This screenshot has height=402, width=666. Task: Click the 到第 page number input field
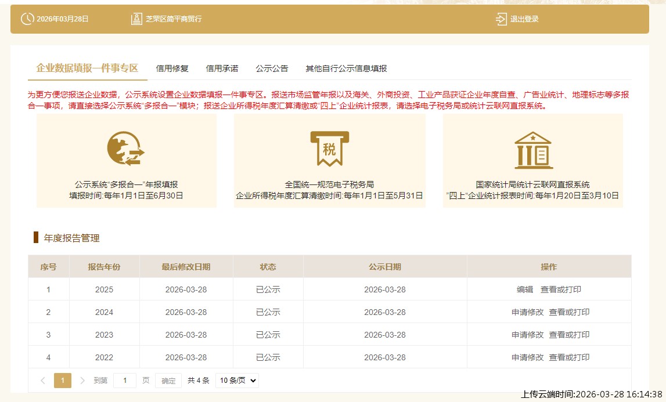click(x=124, y=380)
